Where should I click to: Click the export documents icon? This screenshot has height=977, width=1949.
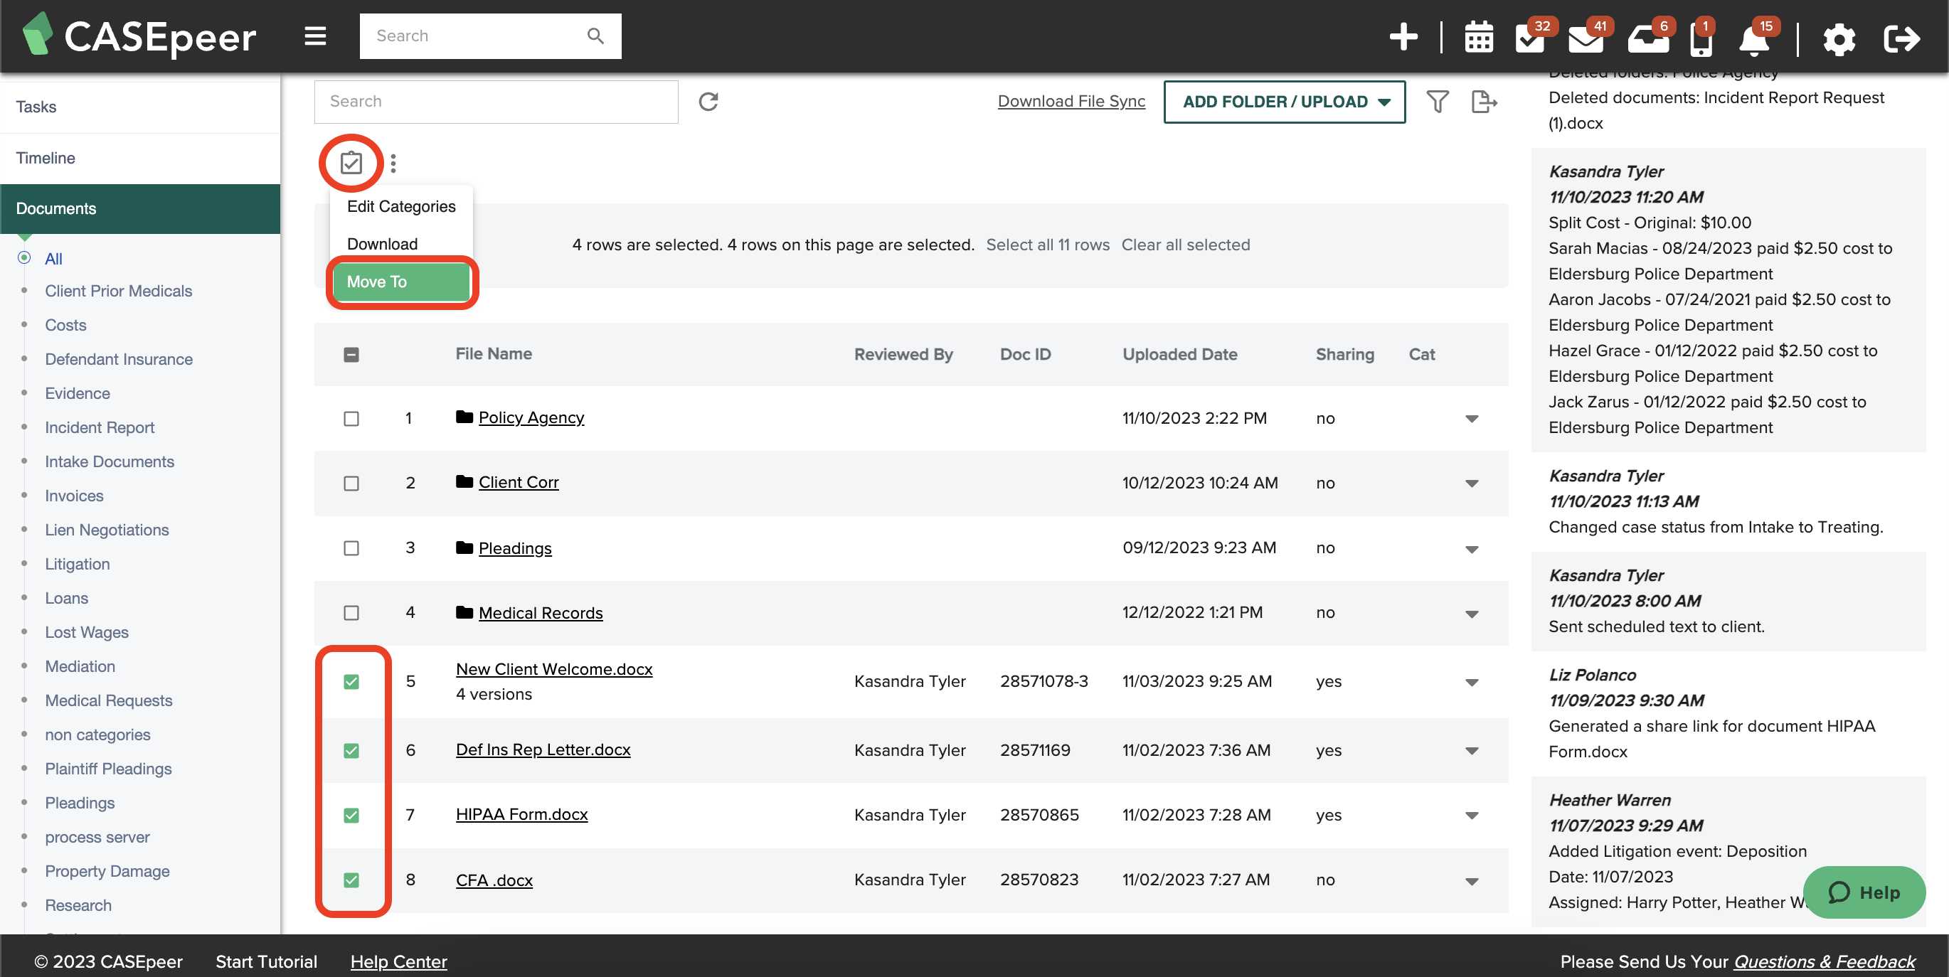coord(1484,102)
